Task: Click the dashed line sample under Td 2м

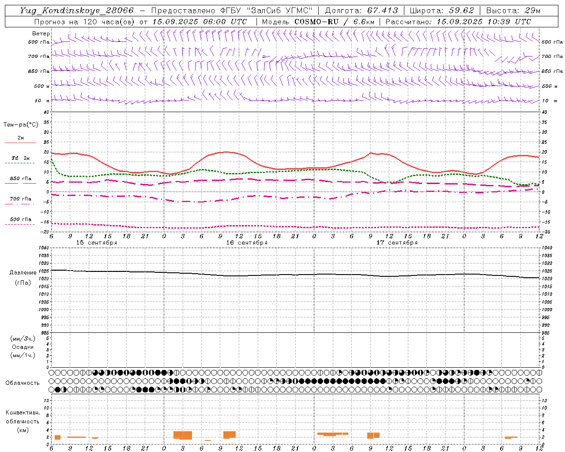Action: 19,163
